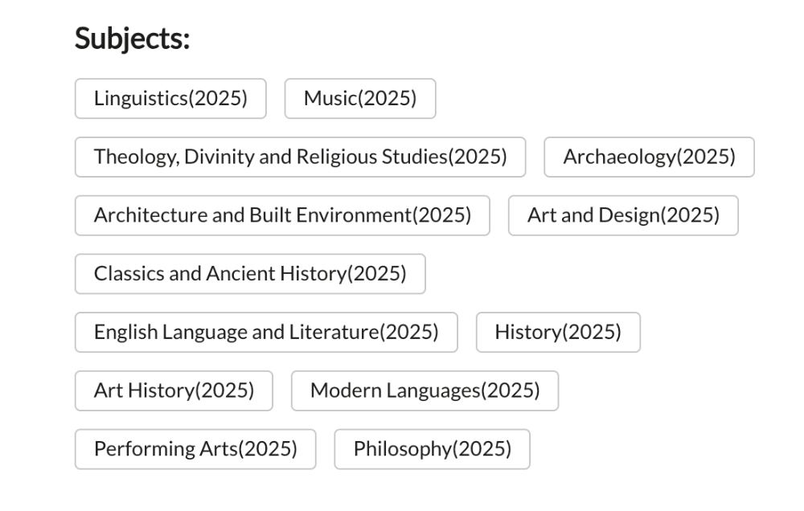Show the Modern Languages 2025 ranking

[425, 391]
